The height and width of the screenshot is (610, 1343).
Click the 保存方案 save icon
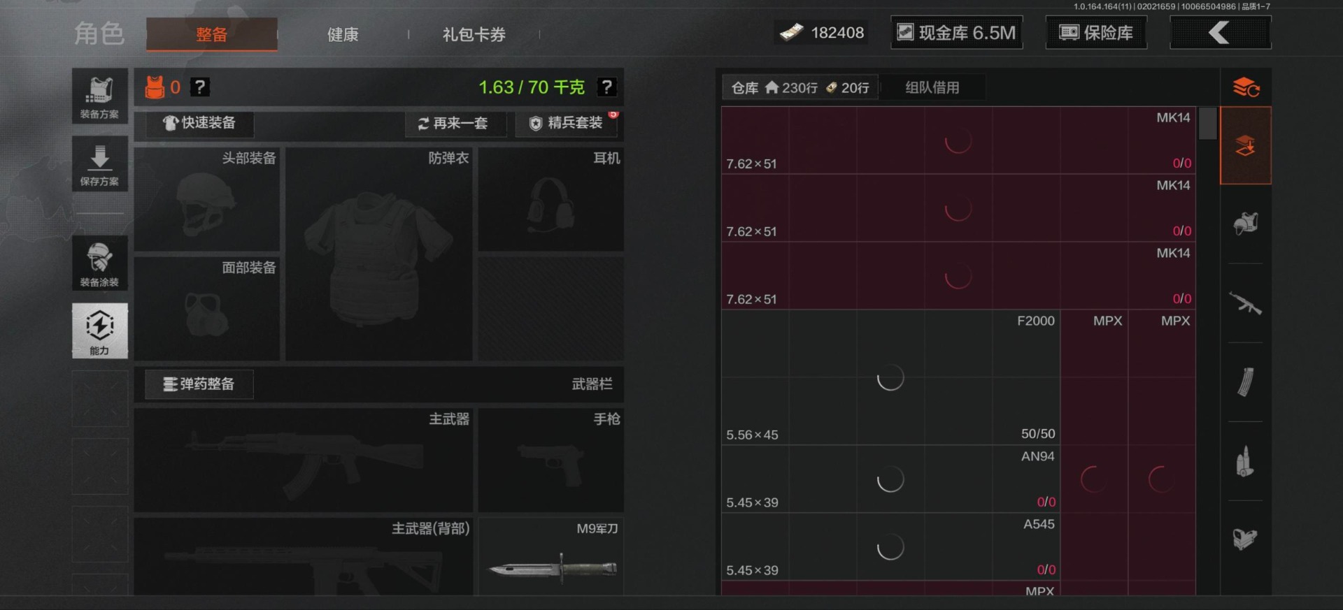pyautogui.click(x=99, y=164)
